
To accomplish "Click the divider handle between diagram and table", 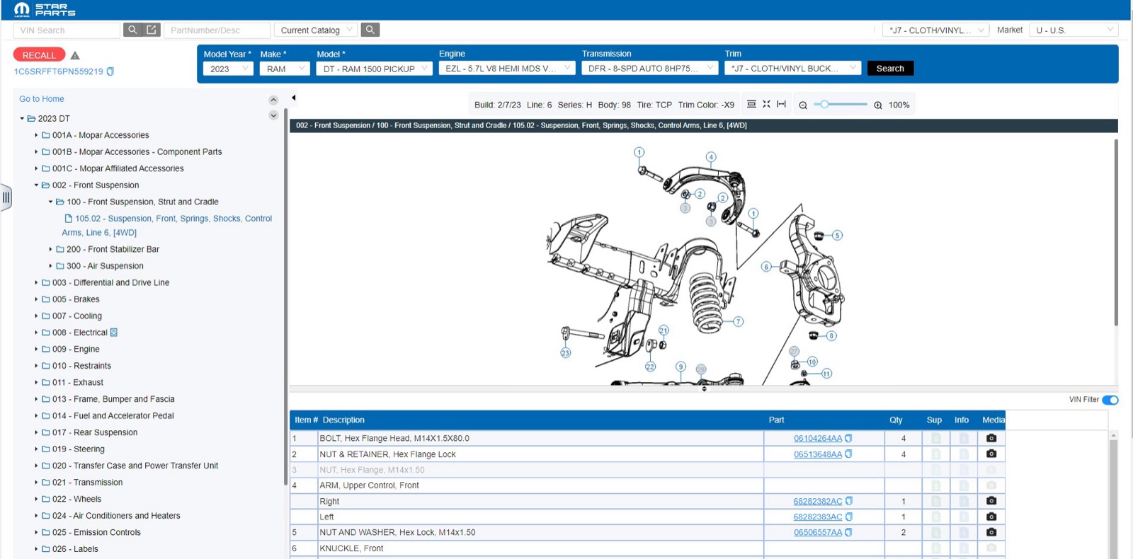I will coord(704,388).
